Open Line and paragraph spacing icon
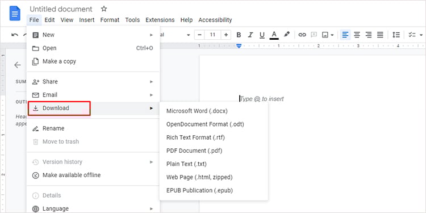This screenshot has height=213, width=426. [396, 35]
